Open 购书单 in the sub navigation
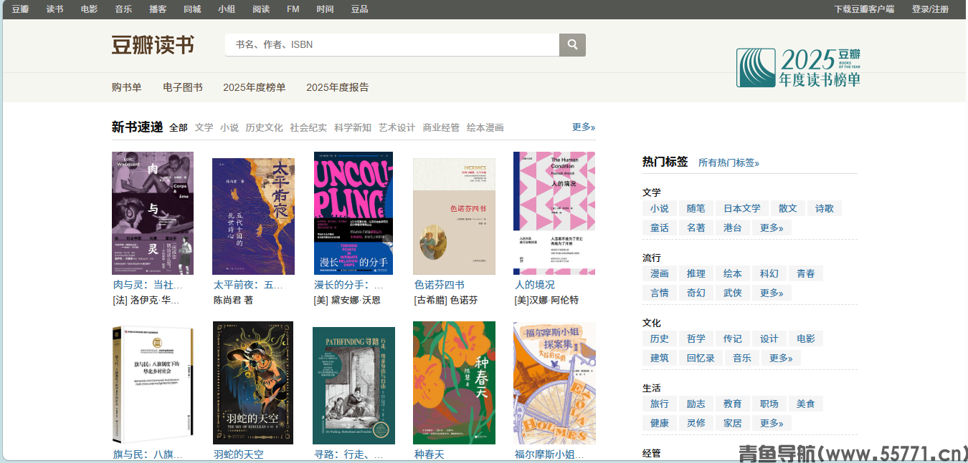Viewport: 968px width, 463px height. click(x=126, y=87)
